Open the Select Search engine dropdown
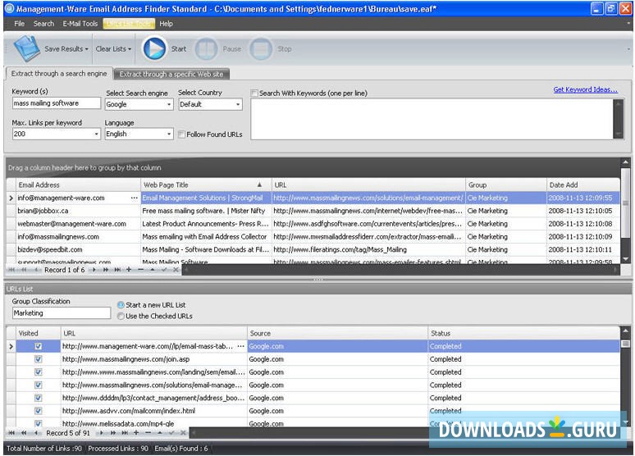635x456 pixels. click(169, 105)
